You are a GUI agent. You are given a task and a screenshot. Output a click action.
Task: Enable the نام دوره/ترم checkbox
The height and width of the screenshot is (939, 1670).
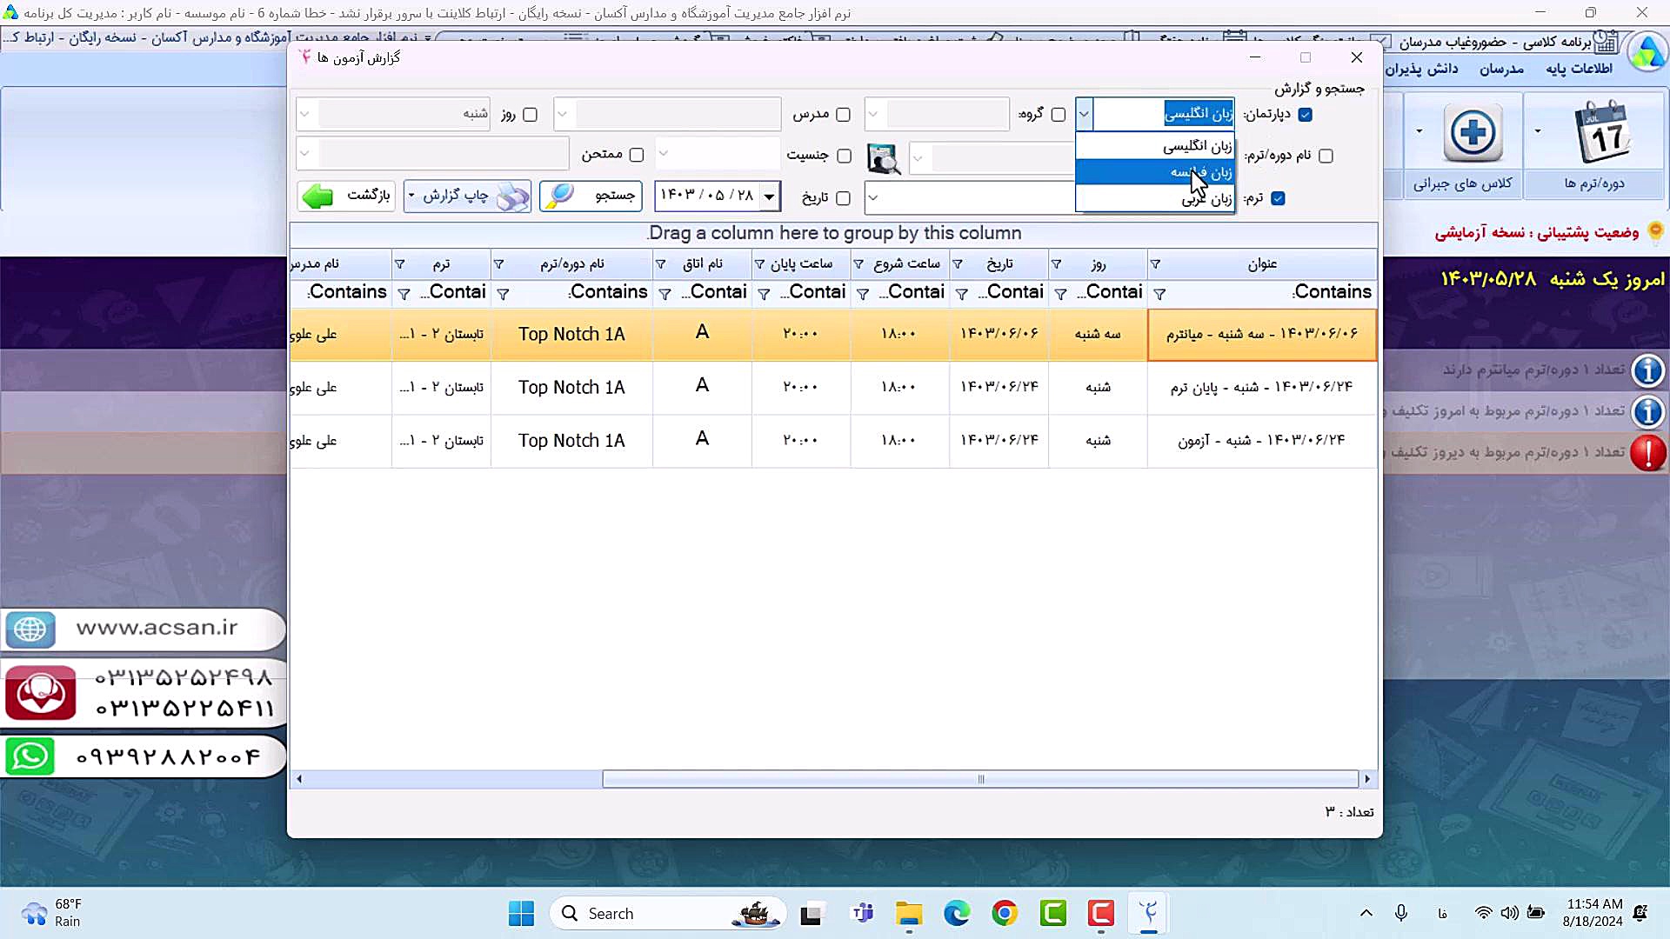[1326, 156]
